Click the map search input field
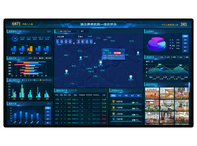The height and width of the screenshot is (146, 197). pyautogui.click(x=66, y=31)
